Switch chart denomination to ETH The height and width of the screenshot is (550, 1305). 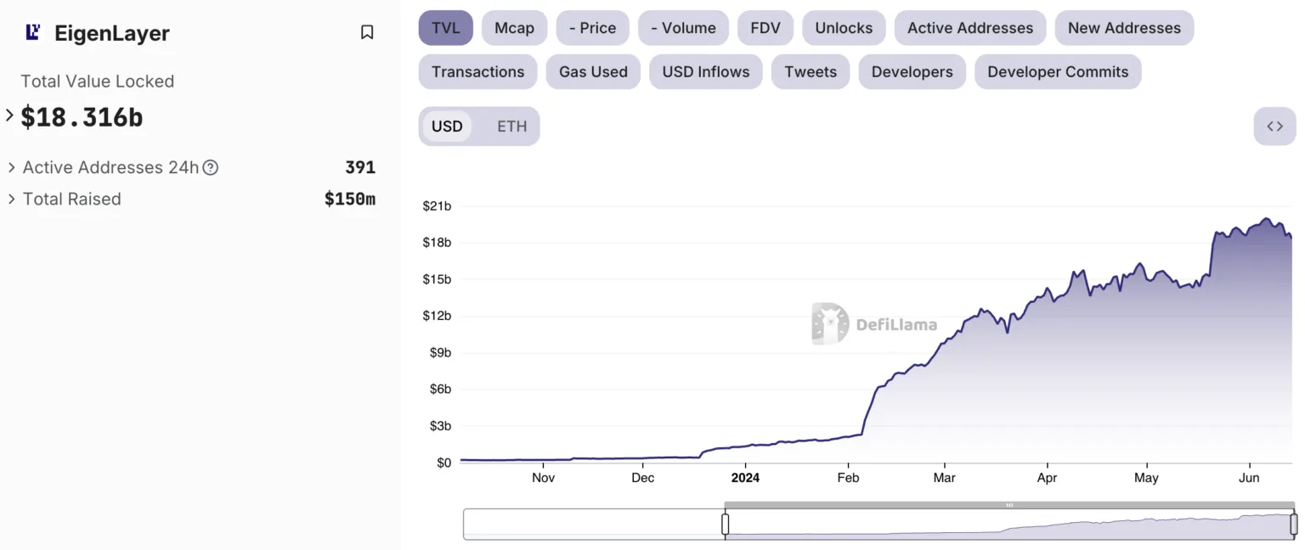coord(511,126)
